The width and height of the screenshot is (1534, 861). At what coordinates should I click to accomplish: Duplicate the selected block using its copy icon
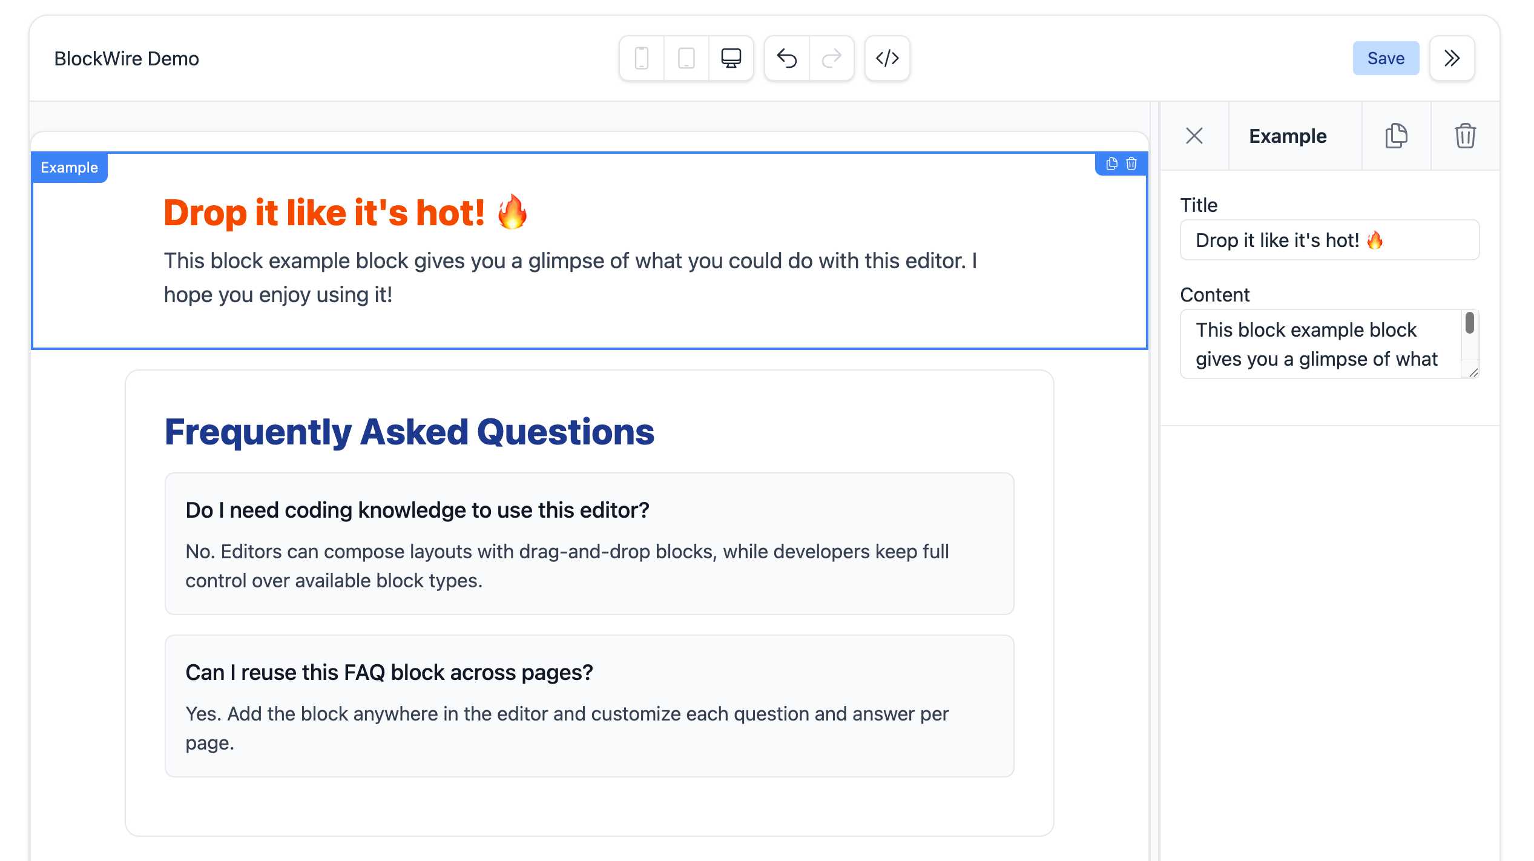point(1111,163)
